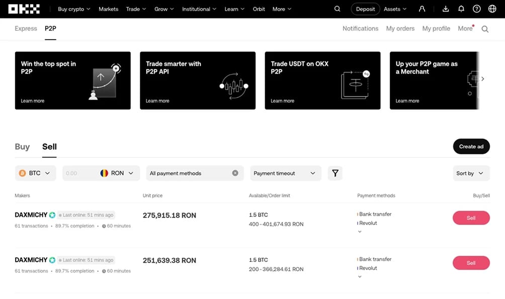Expand the More menu in top bar
The width and height of the screenshot is (505, 299).
(282, 9)
